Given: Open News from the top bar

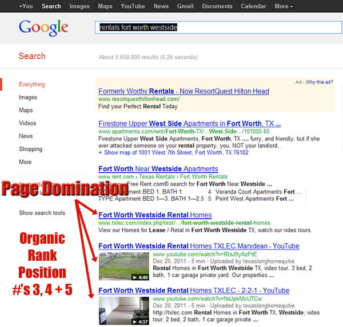Looking at the screenshot, I should (x=161, y=6).
